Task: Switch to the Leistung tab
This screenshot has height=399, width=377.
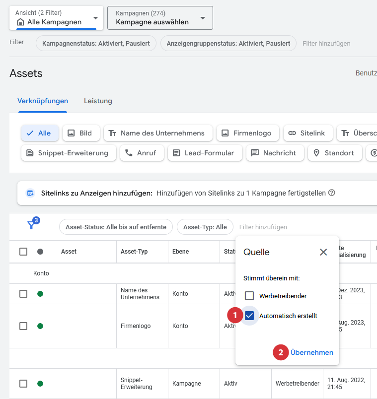Action: click(x=98, y=101)
